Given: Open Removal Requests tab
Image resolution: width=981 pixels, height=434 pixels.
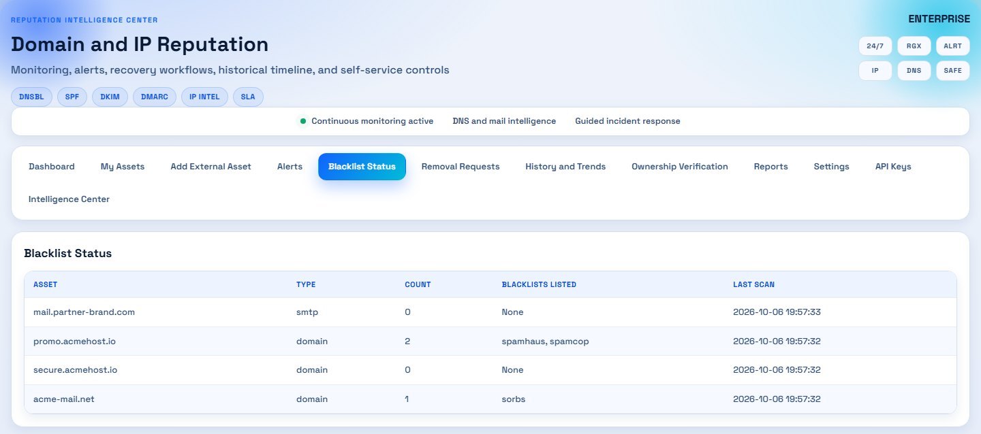Looking at the screenshot, I should click(x=461, y=167).
